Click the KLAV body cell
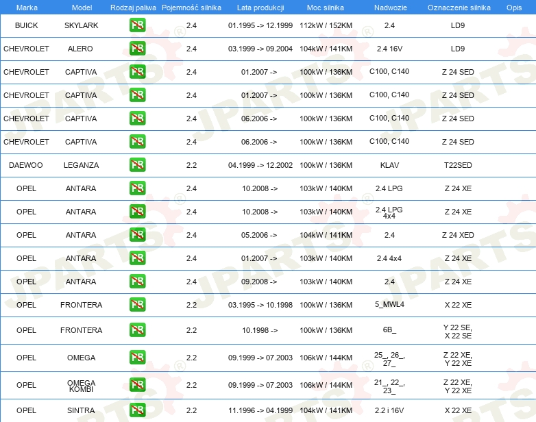This screenshot has height=422, width=536. click(390, 165)
